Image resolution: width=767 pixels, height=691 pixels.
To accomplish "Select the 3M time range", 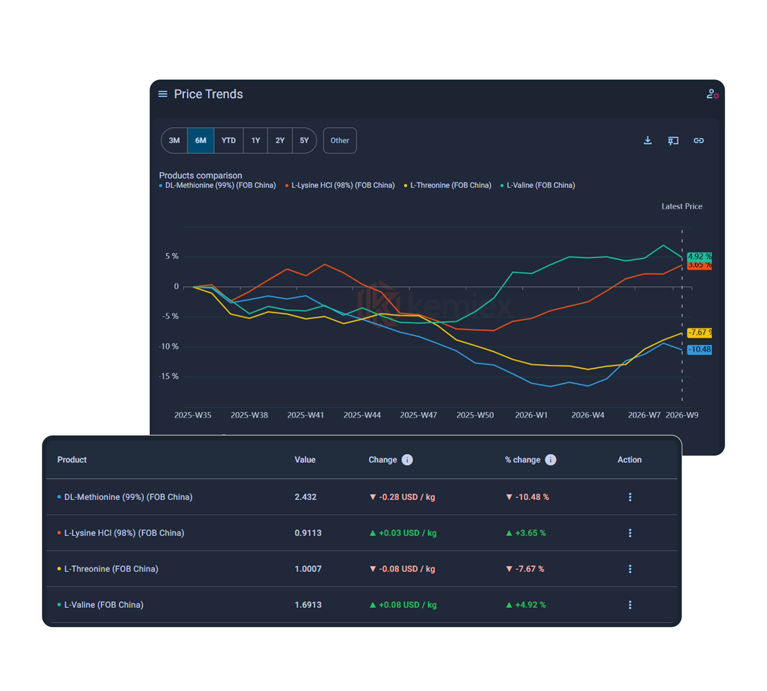I will [174, 140].
